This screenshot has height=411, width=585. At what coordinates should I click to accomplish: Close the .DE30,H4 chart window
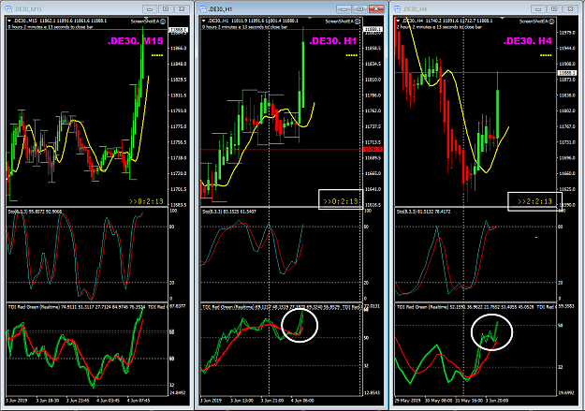click(x=570, y=9)
